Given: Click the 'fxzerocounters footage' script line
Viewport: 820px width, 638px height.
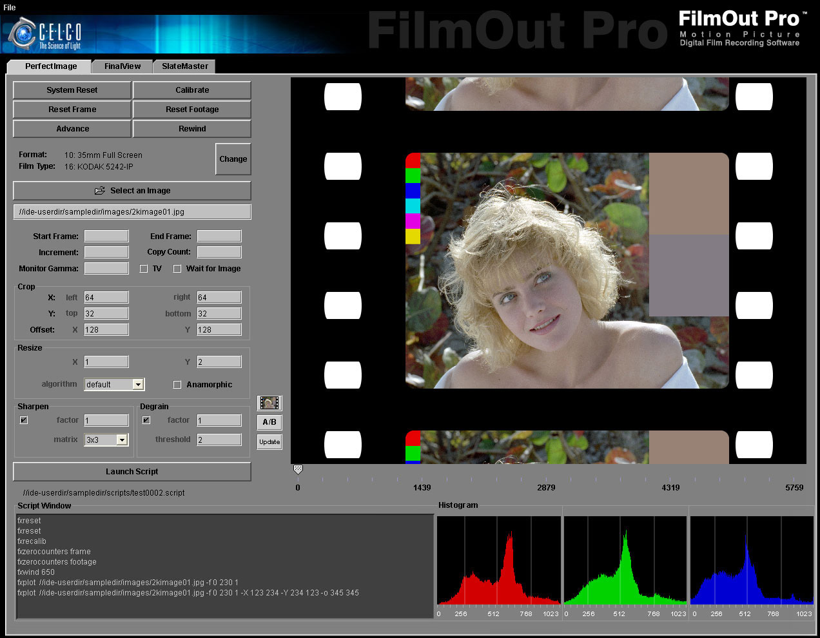Looking at the screenshot, I should [x=57, y=562].
